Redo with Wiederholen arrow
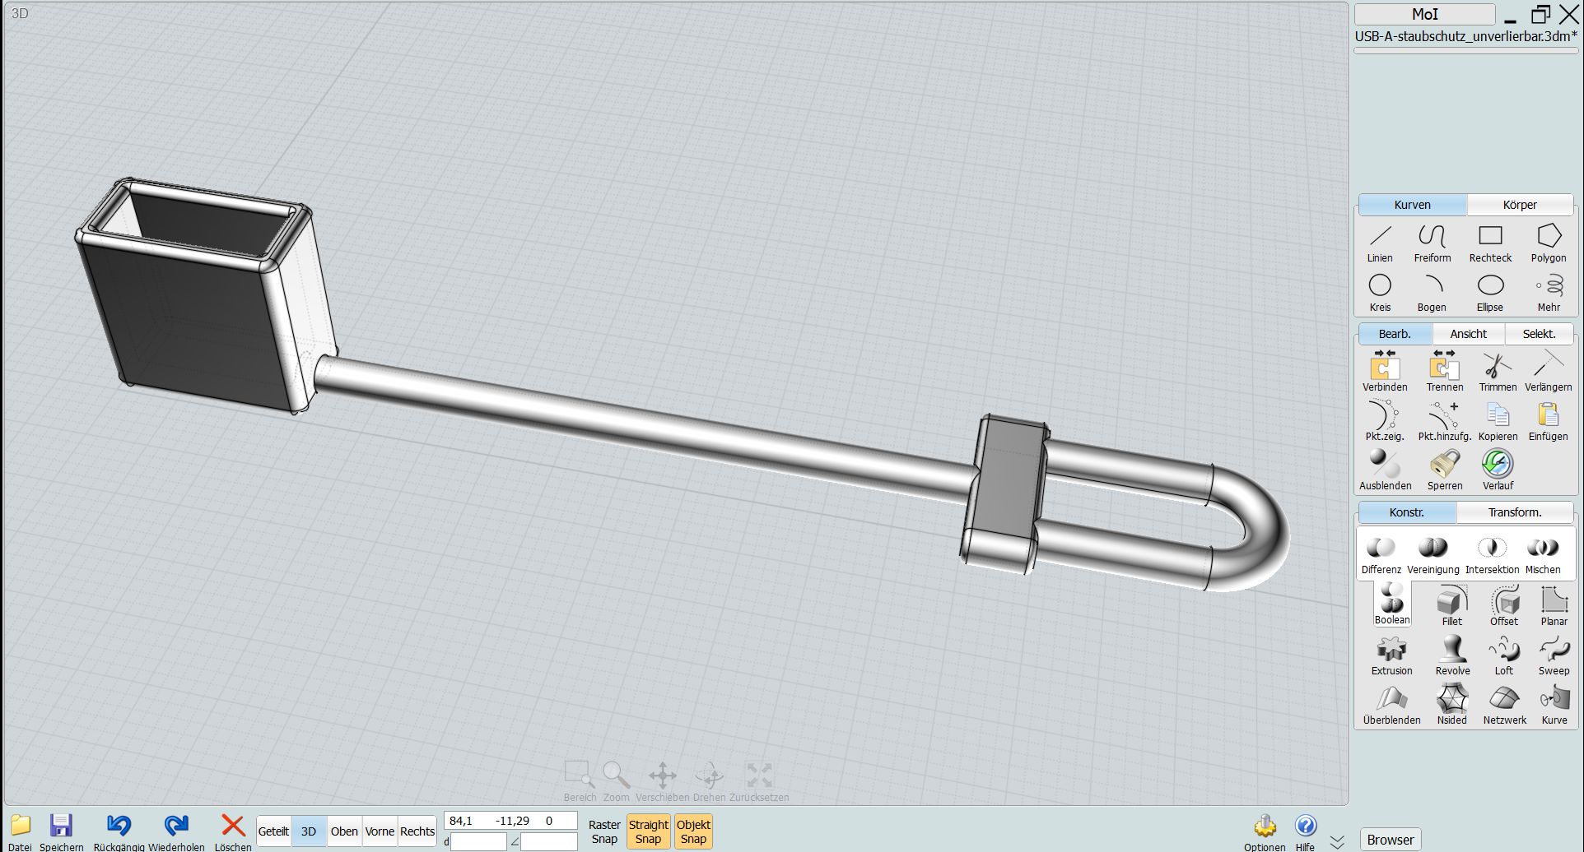 (x=176, y=832)
